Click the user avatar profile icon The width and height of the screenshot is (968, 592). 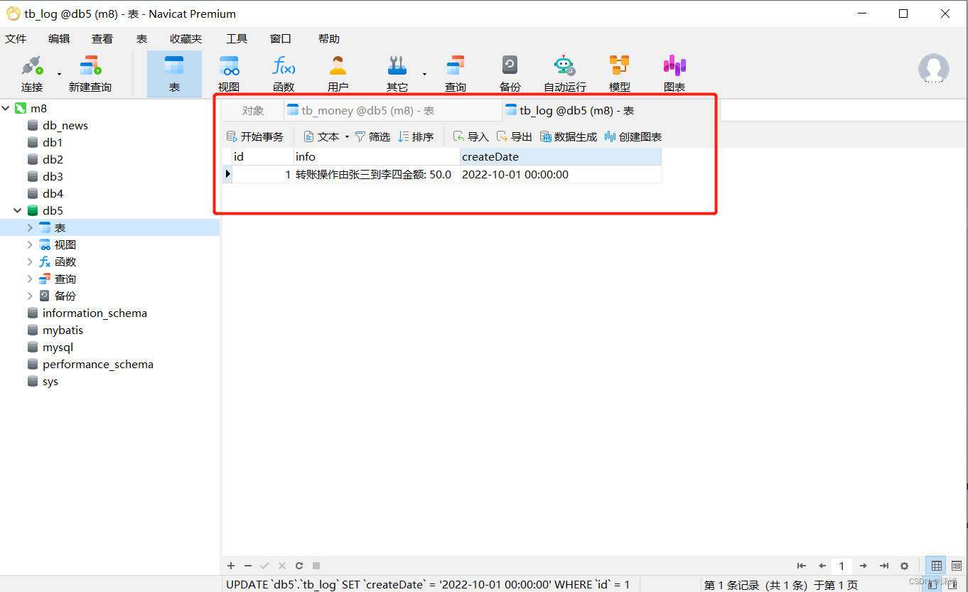point(934,69)
